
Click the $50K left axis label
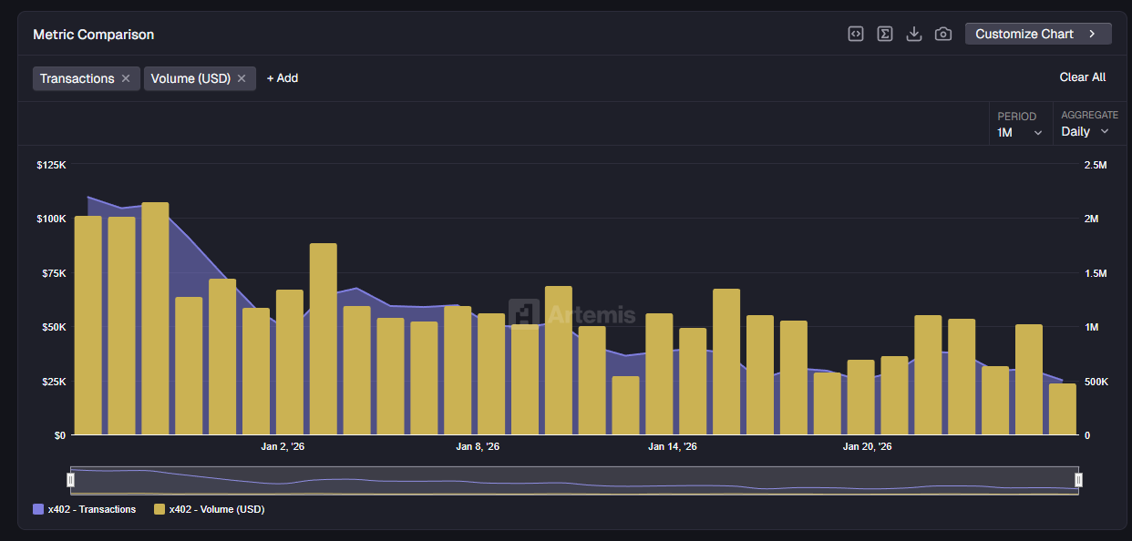click(x=52, y=327)
